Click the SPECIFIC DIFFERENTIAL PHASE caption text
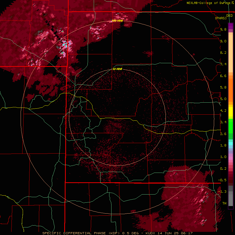 coord(74,233)
